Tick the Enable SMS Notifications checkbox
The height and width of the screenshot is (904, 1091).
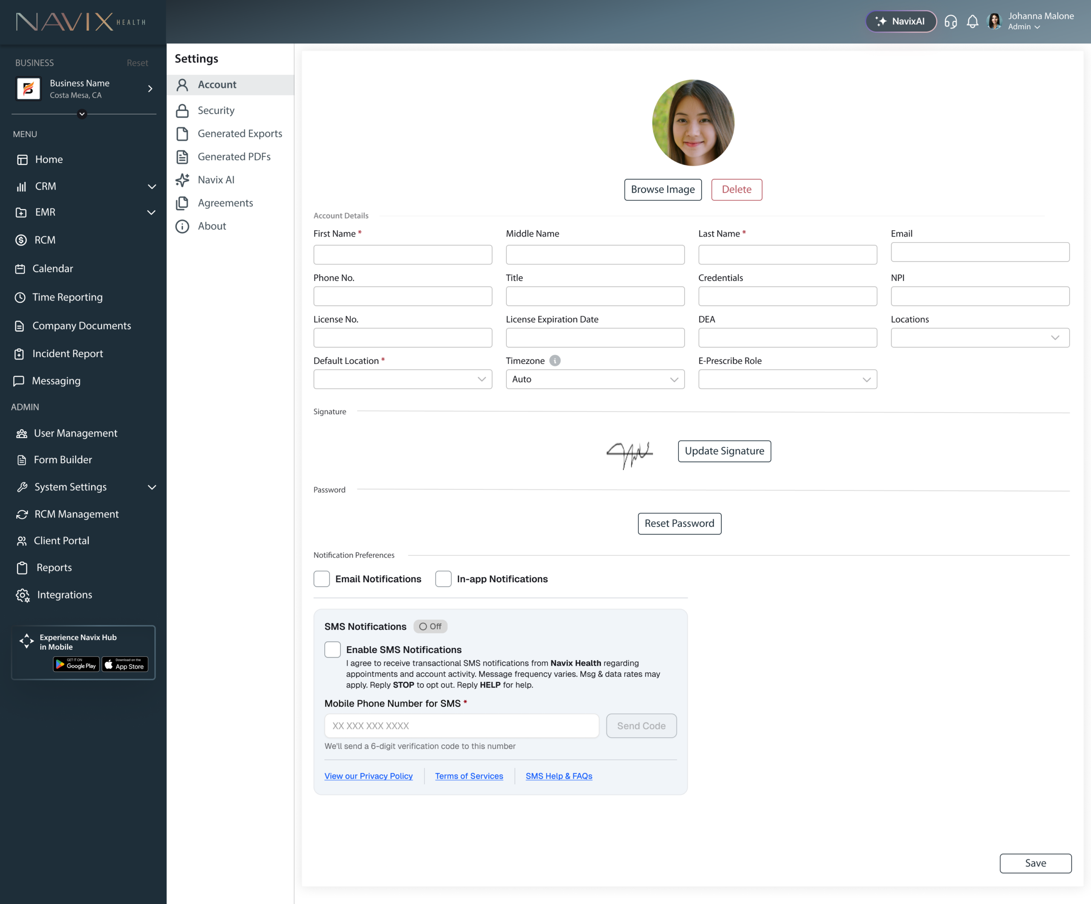(332, 650)
